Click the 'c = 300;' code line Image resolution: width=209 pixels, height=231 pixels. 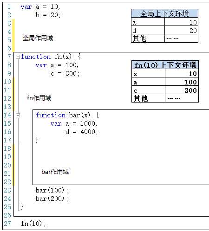(x=65, y=73)
